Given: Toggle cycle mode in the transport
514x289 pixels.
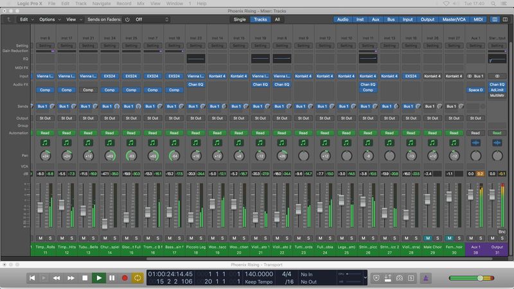Looking at the screenshot, I should coord(137,278).
